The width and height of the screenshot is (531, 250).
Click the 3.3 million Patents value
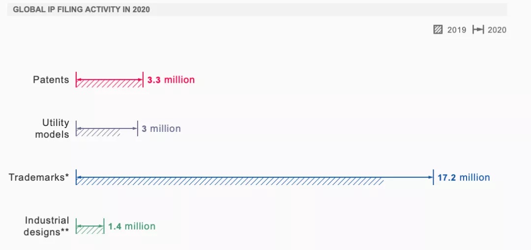[x=171, y=80]
